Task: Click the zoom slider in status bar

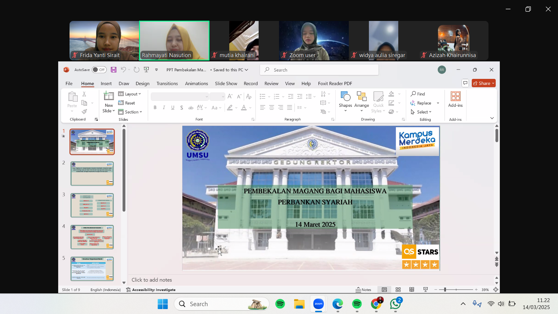Action: click(x=456, y=290)
